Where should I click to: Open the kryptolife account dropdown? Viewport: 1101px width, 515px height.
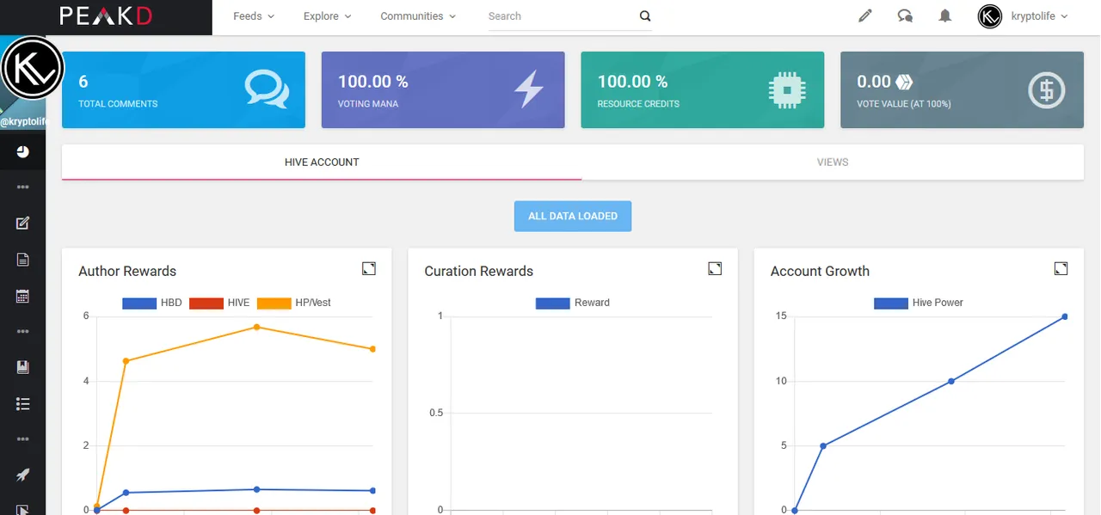1040,16
